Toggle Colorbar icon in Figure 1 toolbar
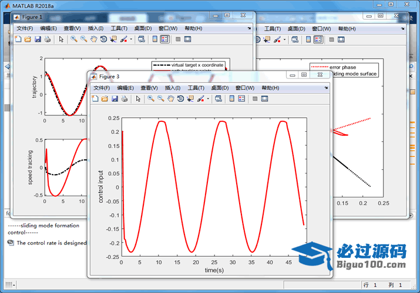Screen dimensions: 420x293 [x=155, y=39]
